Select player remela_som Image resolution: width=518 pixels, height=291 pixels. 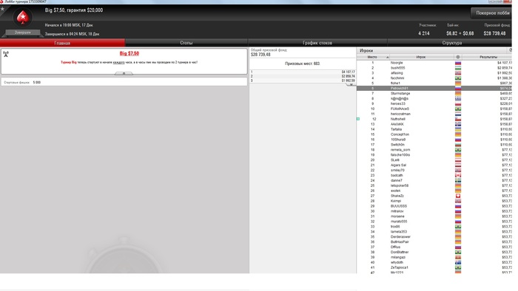pyautogui.click(x=400, y=150)
